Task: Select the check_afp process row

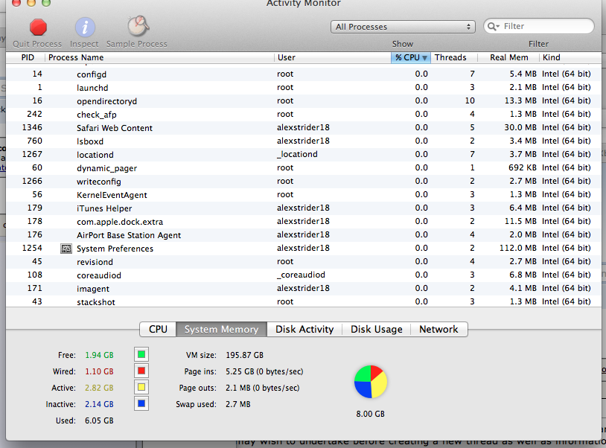Action: 304,115
